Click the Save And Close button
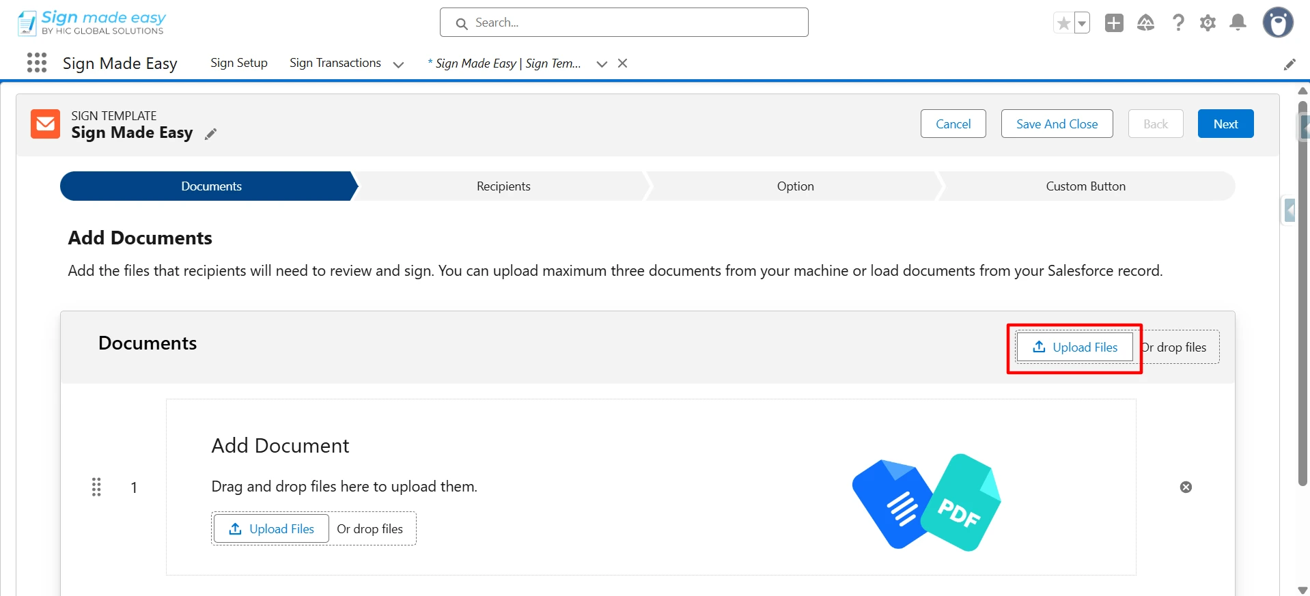Screen dimensions: 1310x596 coord(1057,124)
